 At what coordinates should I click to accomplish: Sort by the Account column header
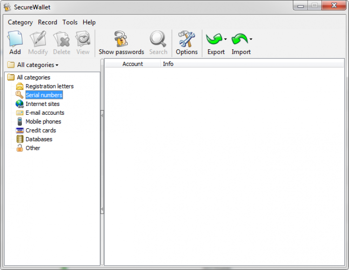[133, 64]
